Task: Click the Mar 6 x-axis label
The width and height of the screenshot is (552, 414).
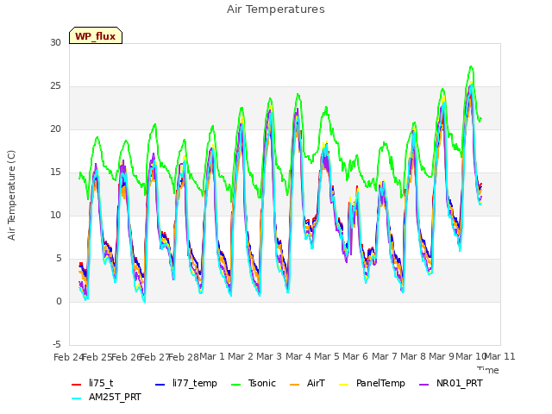Action: coord(355,356)
